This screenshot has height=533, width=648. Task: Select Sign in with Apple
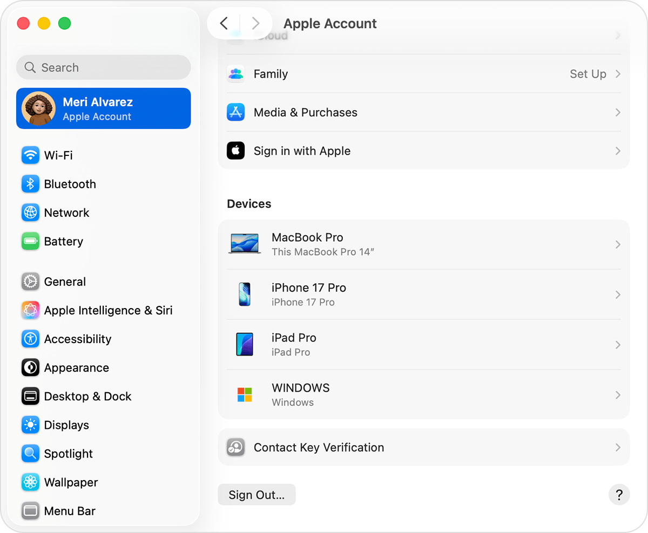[424, 151]
